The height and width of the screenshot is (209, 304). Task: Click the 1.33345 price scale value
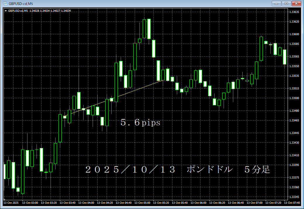(x=294, y=197)
